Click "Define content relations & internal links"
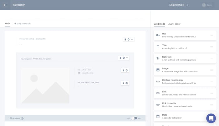This screenshot has height=126, width=219. click(179, 83)
